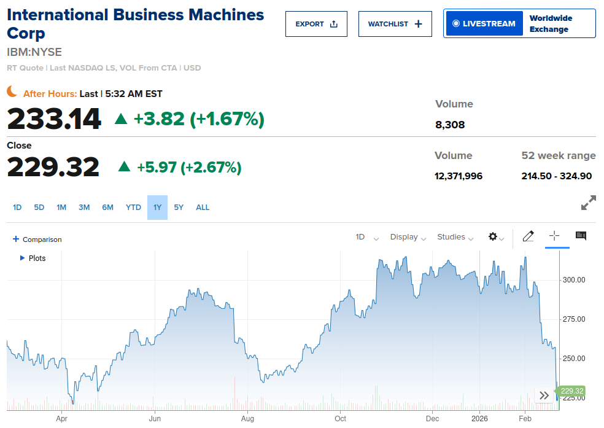
Task: Click the 52 week range value
Action: (557, 176)
